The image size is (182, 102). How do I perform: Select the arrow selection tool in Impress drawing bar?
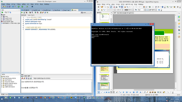(x=99, y=92)
